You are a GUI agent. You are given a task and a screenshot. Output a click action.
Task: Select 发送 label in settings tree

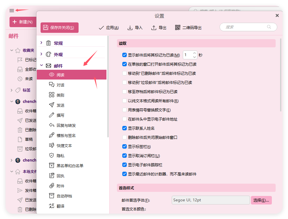coord(61,105)
